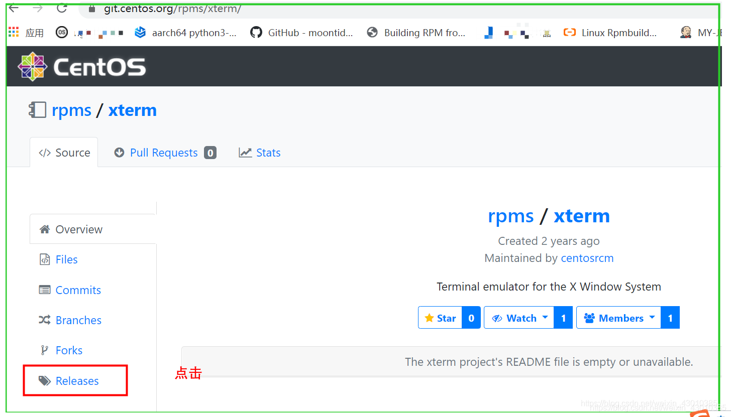The image size is (731, 417).
Task: Open rpms namespace in header breadcrumb
Action: pos(71,110)
